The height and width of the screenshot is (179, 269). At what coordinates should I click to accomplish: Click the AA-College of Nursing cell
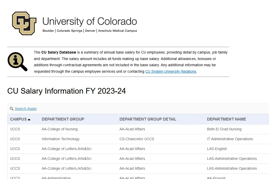coord(60,129)
